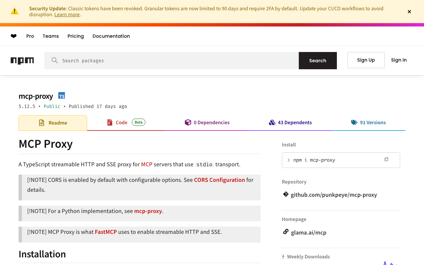Click the git repository icon
The width and height of the screenshot is (424, 265).
click(286, 194)
